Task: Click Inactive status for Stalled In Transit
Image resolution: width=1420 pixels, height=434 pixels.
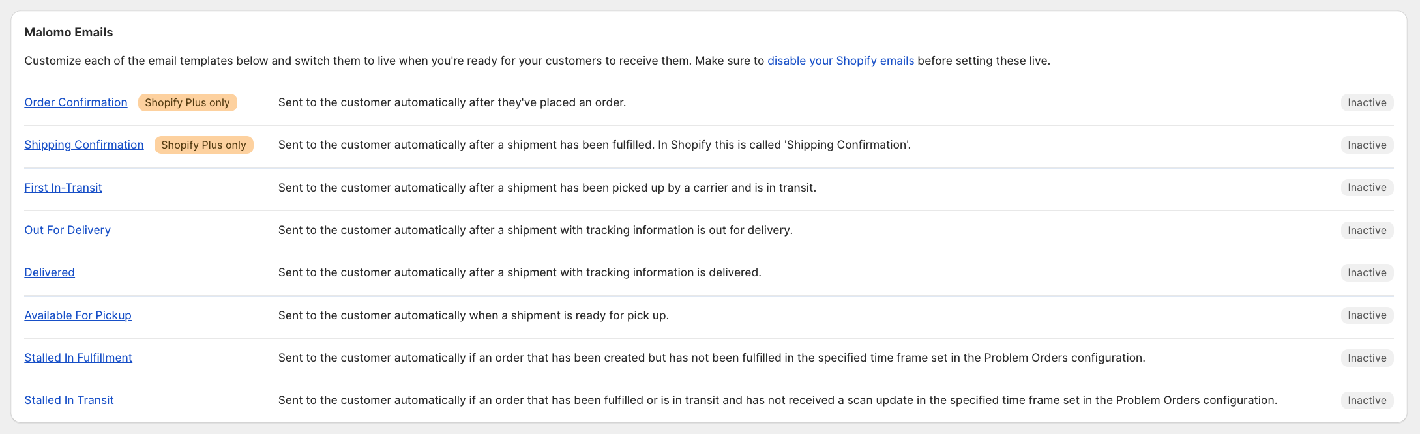Action: tap(1367, 401)
